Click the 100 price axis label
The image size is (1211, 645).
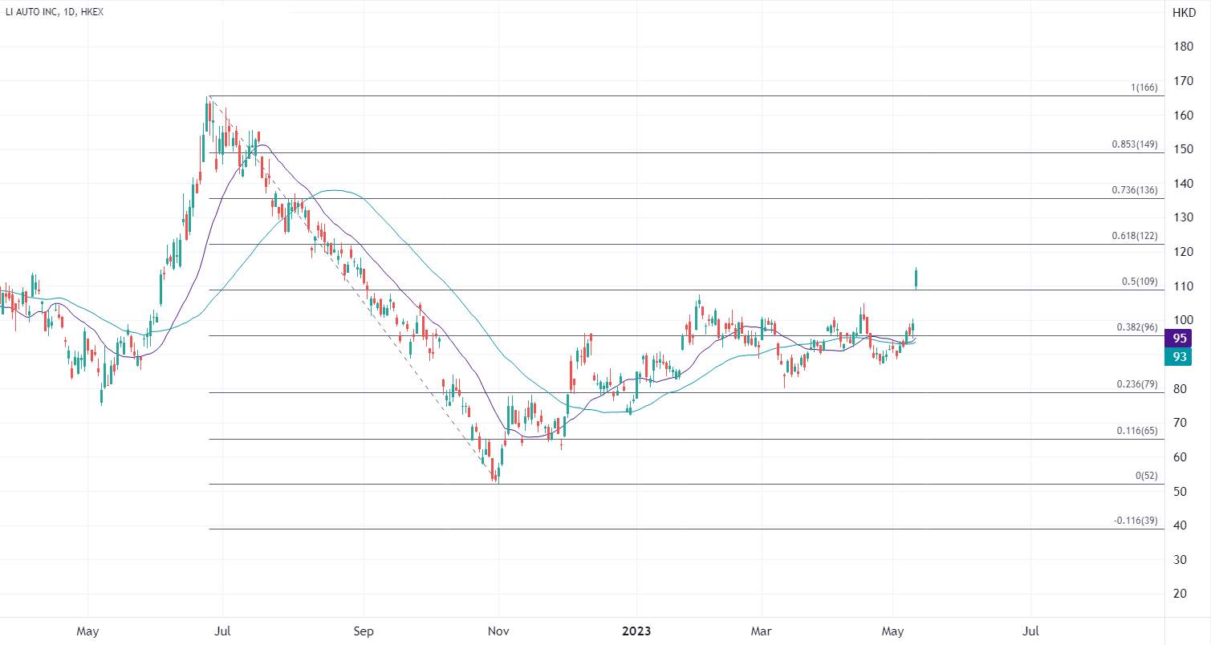click(x=1182, y=321)
